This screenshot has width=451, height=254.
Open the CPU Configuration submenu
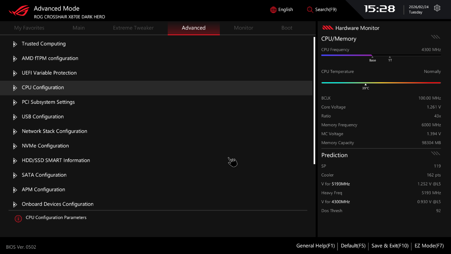43,88
